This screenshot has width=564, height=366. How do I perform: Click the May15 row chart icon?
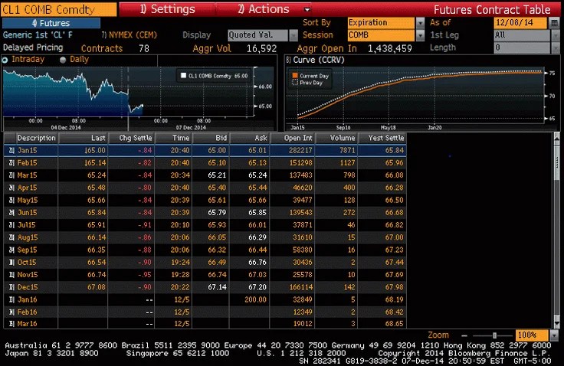click(x=11, y=201)
